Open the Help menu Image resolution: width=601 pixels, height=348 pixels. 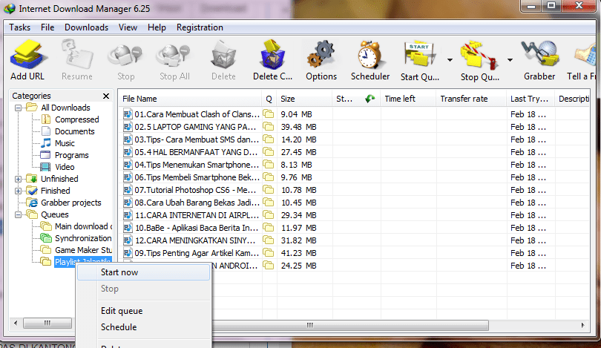coord(157,27)
